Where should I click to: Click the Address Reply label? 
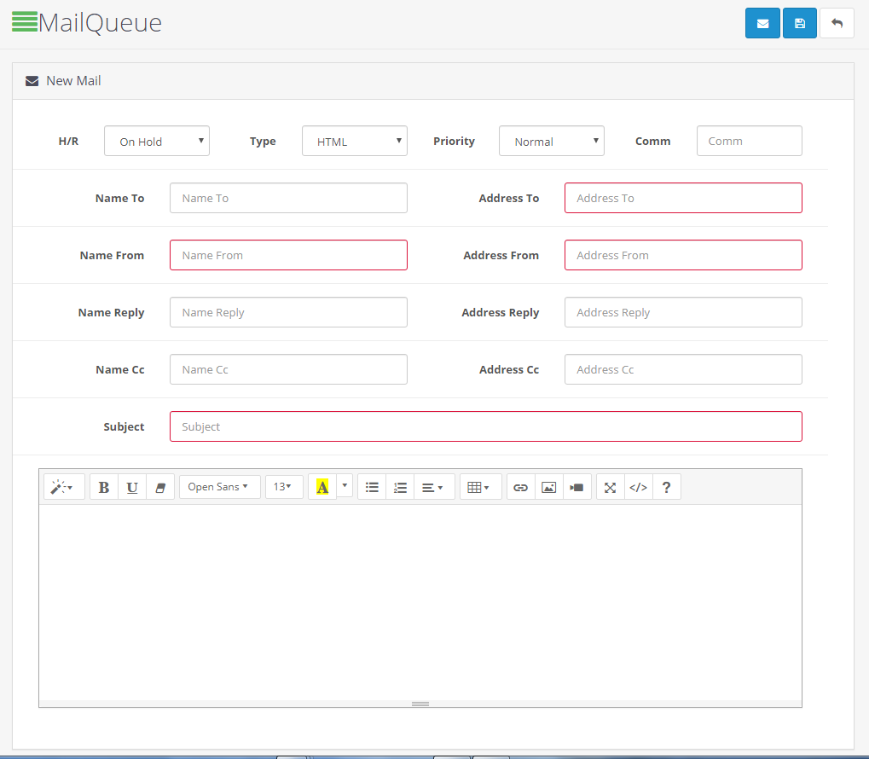[500, 313]
